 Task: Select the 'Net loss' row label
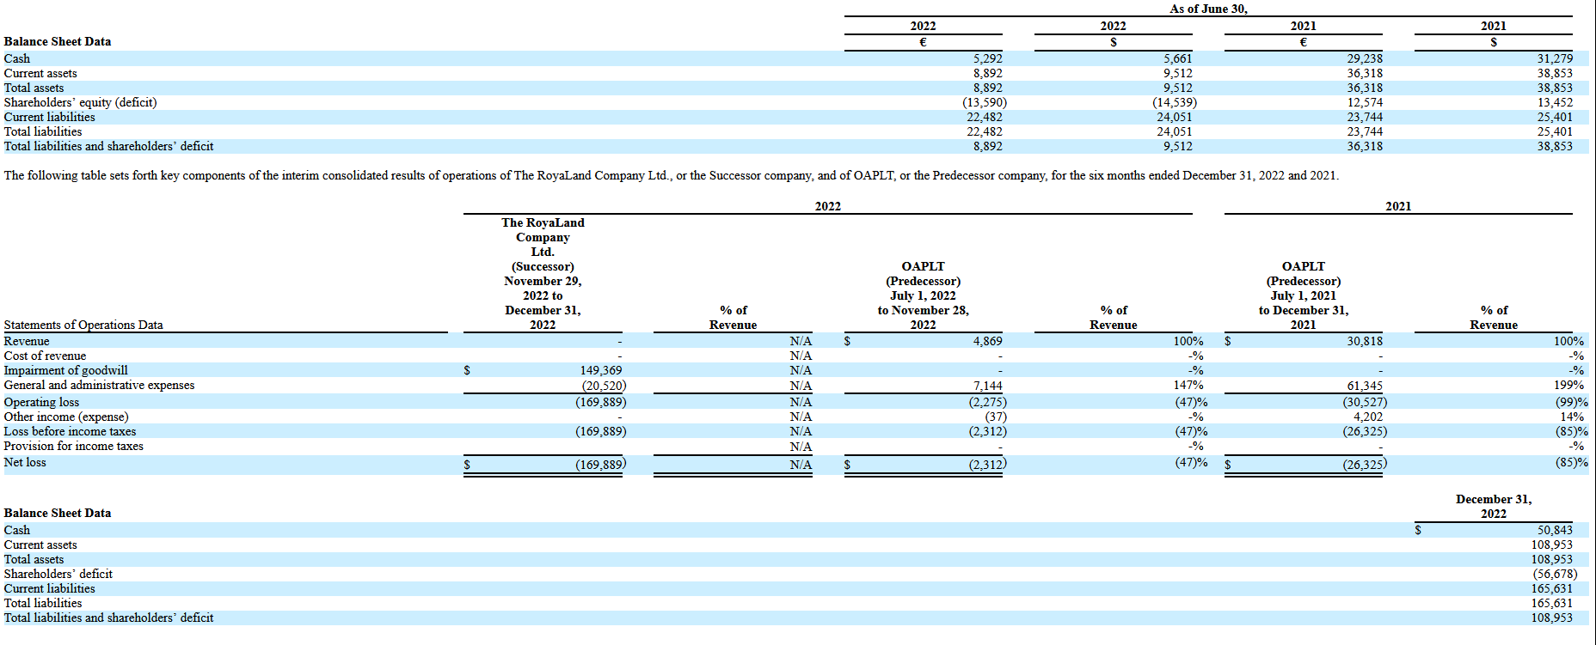pos(25,462)
